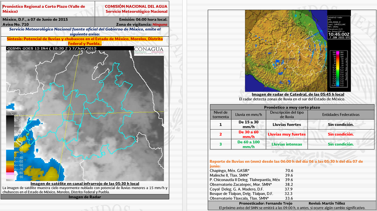Open the Catedral radar image

298,51
